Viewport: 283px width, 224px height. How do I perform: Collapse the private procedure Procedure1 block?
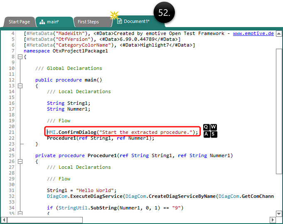pos(20,161)
